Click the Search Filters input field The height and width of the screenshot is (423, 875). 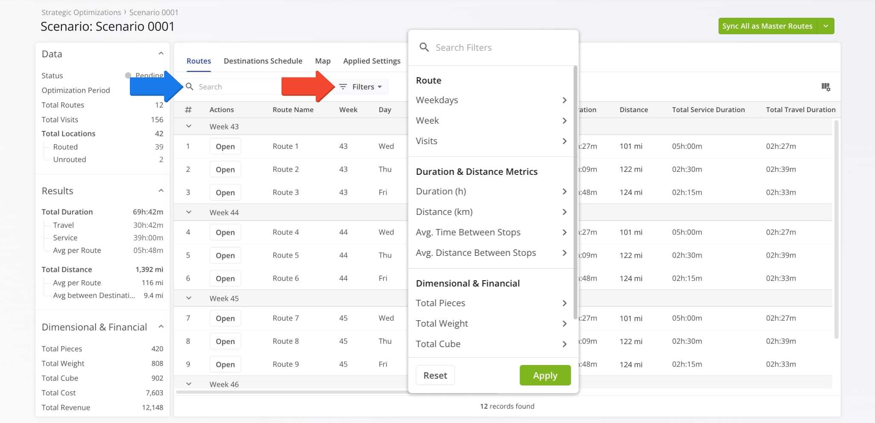[x=500, y=48]
